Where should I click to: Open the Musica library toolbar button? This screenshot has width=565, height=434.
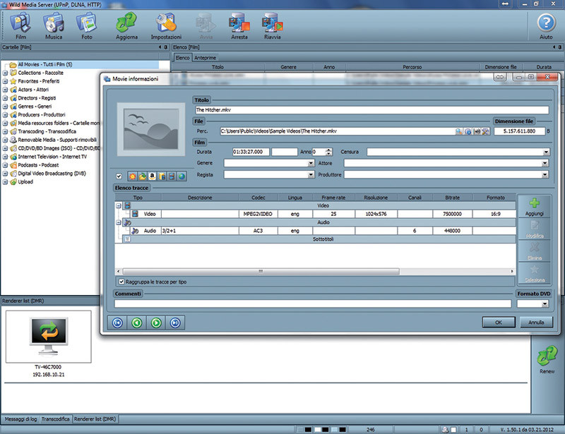tap(54, 26)
